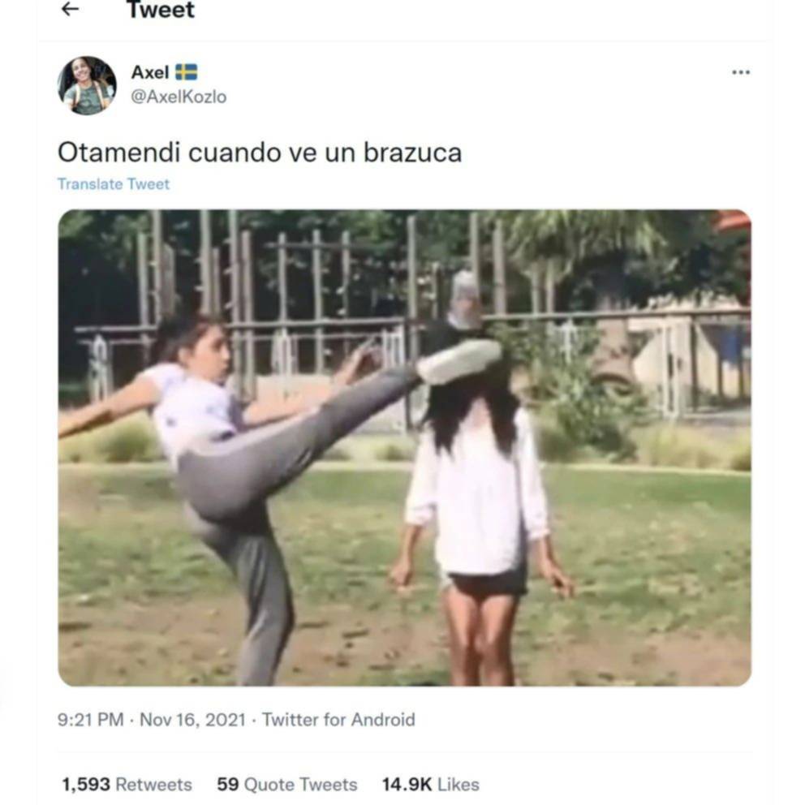Click the Swedish flag emoji beside Axel
This screenshot has width=805, height=805.
[x=186, y=72]
